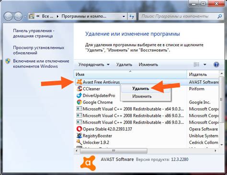
Task: Click icon of Visual C++ 2008 x64 entry
Action: [79, 109]
